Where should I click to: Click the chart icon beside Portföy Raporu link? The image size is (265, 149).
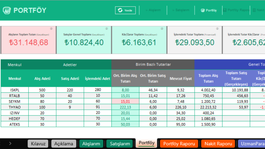pos(225,10)
